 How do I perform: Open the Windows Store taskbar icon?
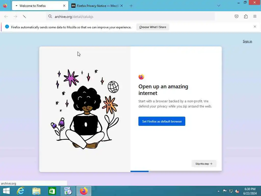click(x=52, y=191)
